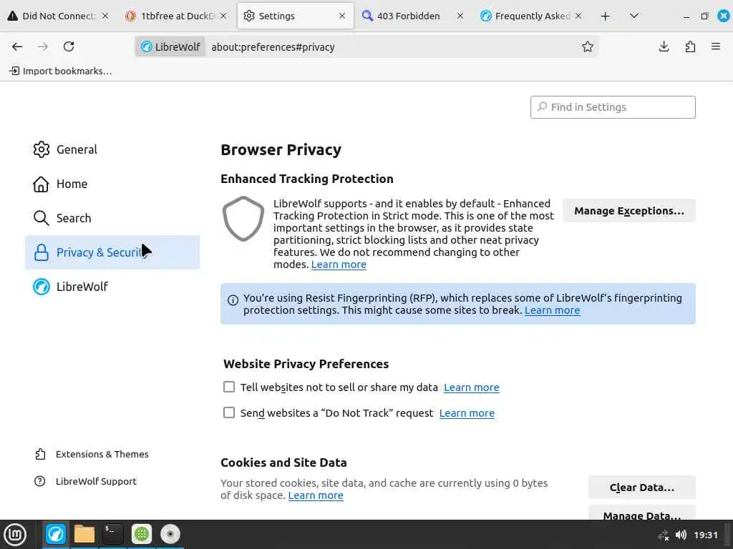Image resolution: width=733 pixels, height=549 pixels.
Task: Close the Settings tab
Action: (342, 16)
